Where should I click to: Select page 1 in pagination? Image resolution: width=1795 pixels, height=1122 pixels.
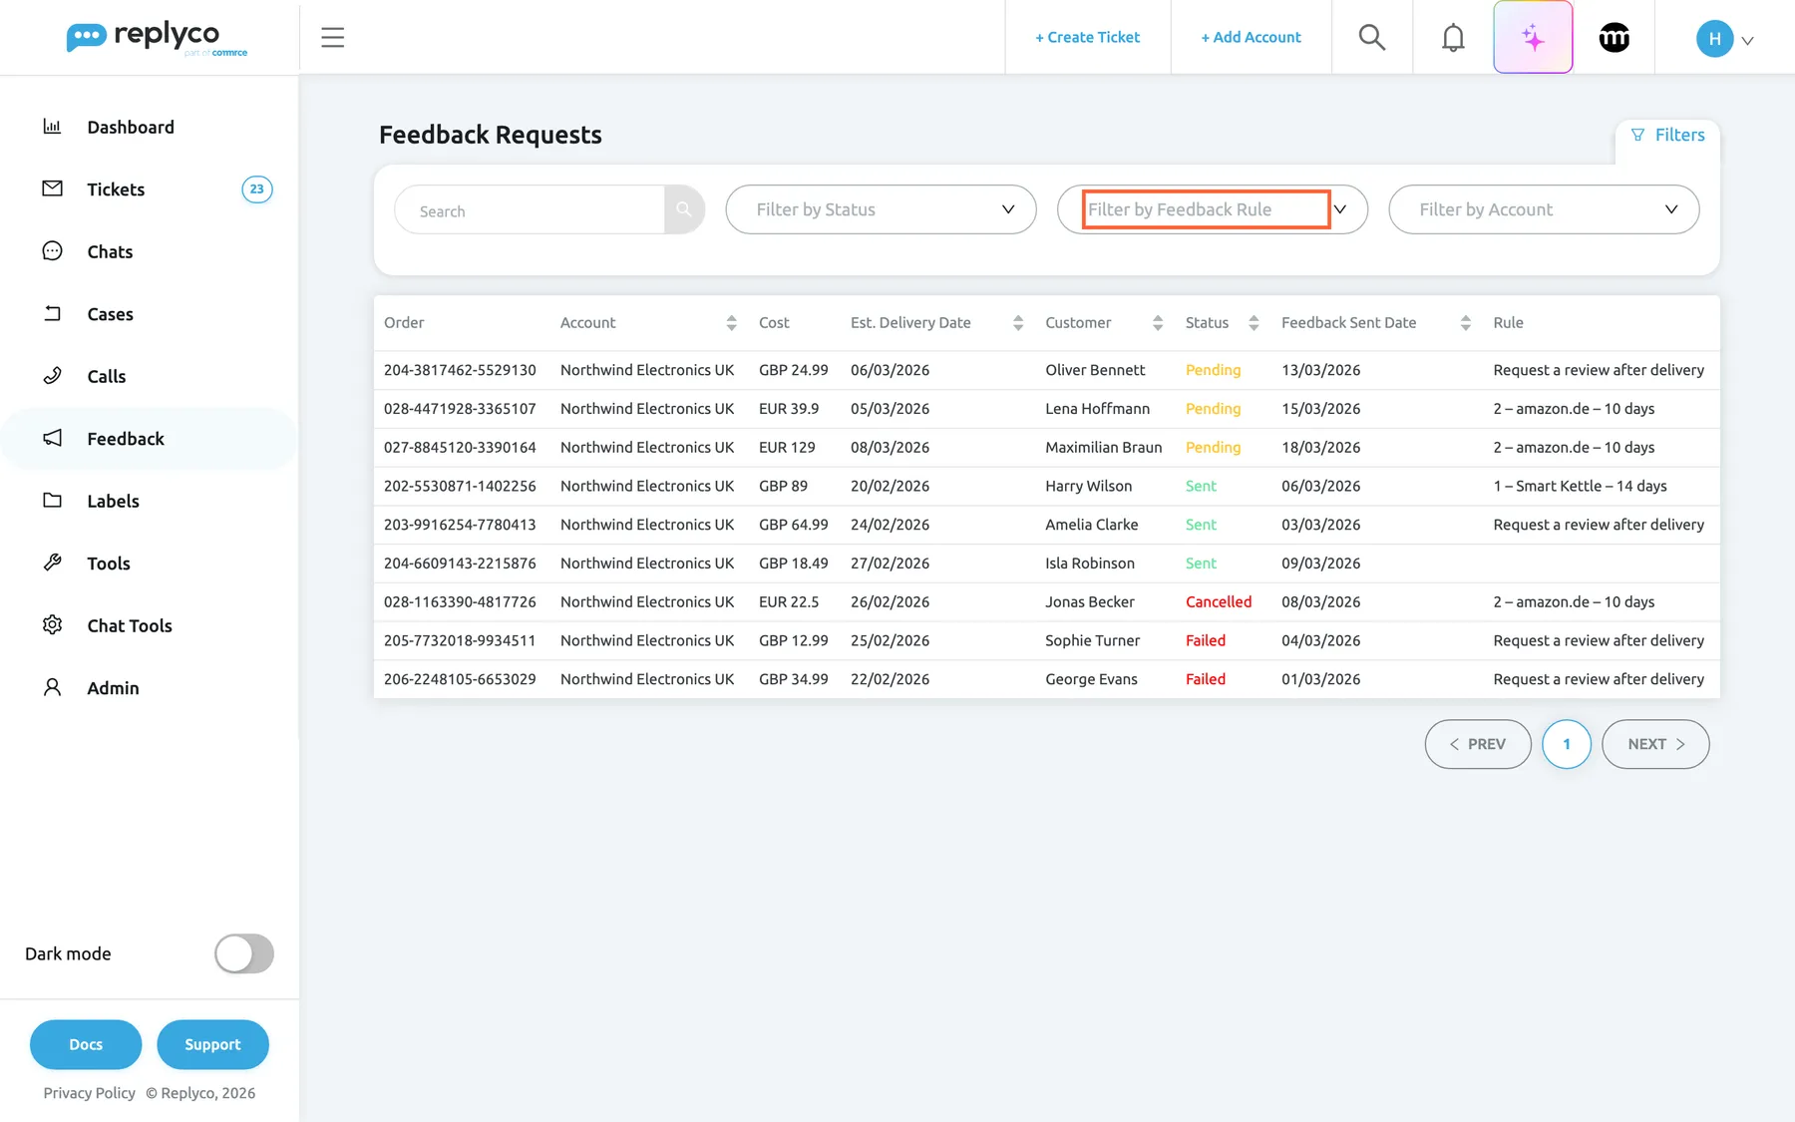[x=1566, y=744]
